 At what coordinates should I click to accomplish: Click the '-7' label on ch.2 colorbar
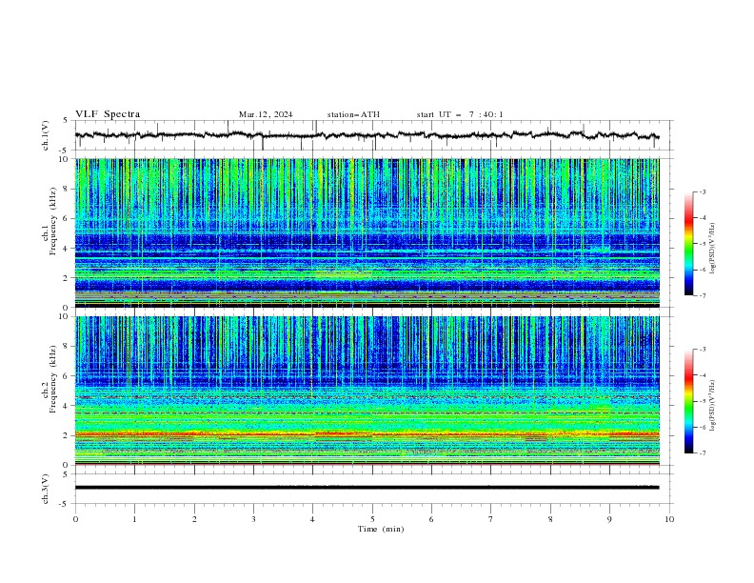pyautogui.click(x=702, y=453)
